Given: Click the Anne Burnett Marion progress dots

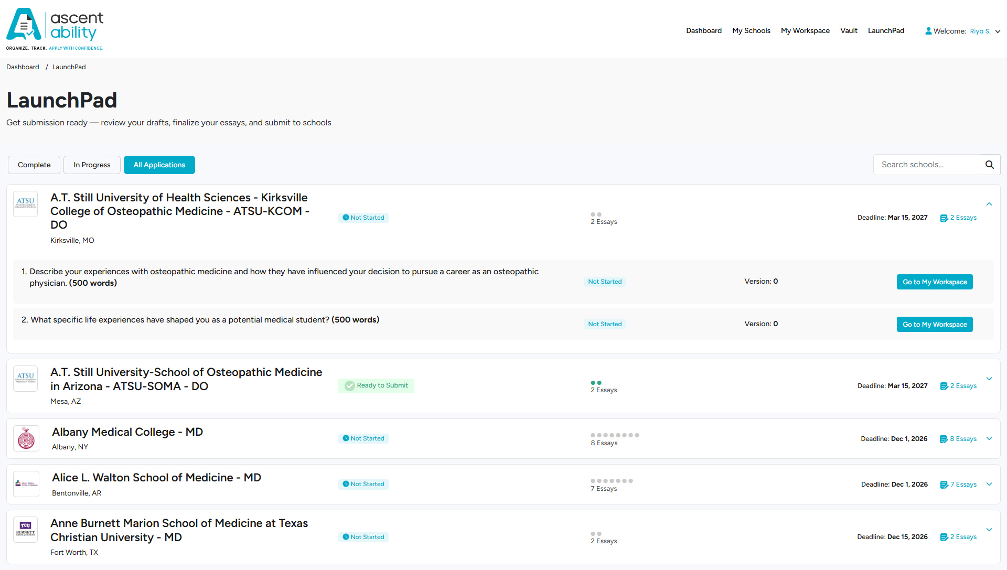Looking at the screenshot, I should (x=596, y=534).
